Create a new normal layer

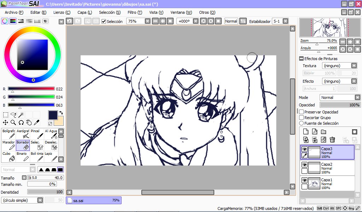coord(306,132)
